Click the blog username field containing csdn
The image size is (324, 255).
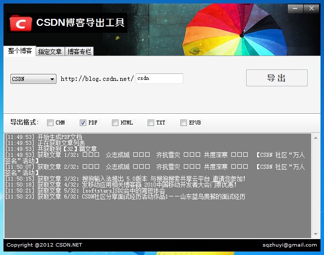[159, 78]
